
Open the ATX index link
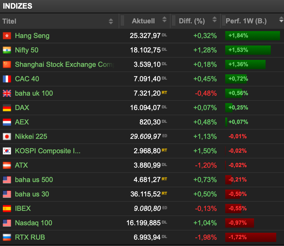pos(21,165)
